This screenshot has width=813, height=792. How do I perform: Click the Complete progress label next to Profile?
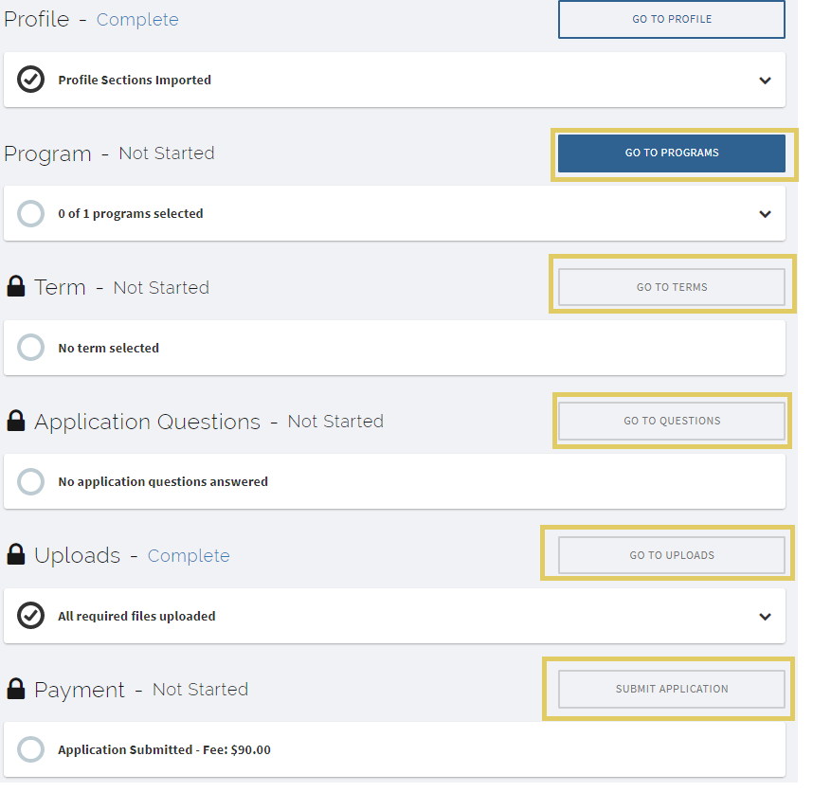137,19
